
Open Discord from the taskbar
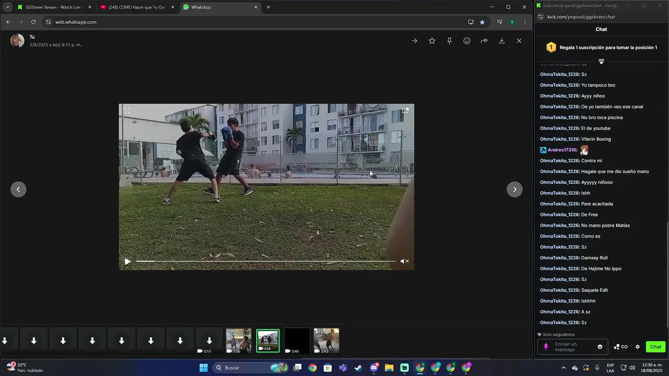click(374, 368)
